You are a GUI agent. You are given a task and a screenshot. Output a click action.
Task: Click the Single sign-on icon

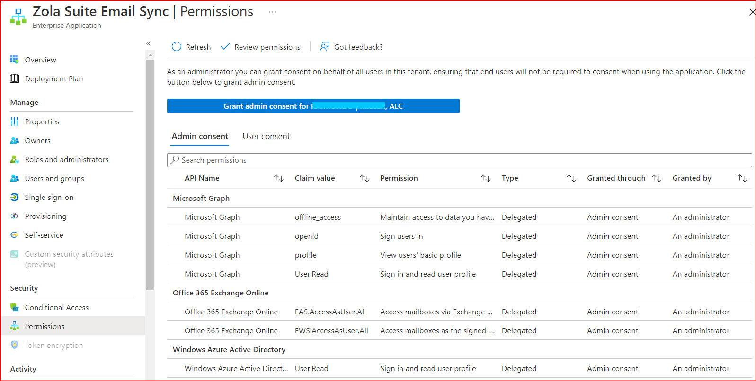(14, 197)
